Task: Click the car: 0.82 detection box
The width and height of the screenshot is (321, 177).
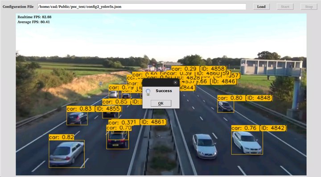Action: (x=66, y=154)
